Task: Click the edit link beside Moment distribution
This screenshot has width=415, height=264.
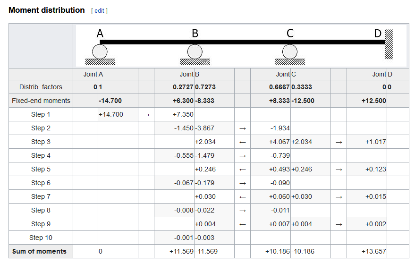Action: point(99,11)
